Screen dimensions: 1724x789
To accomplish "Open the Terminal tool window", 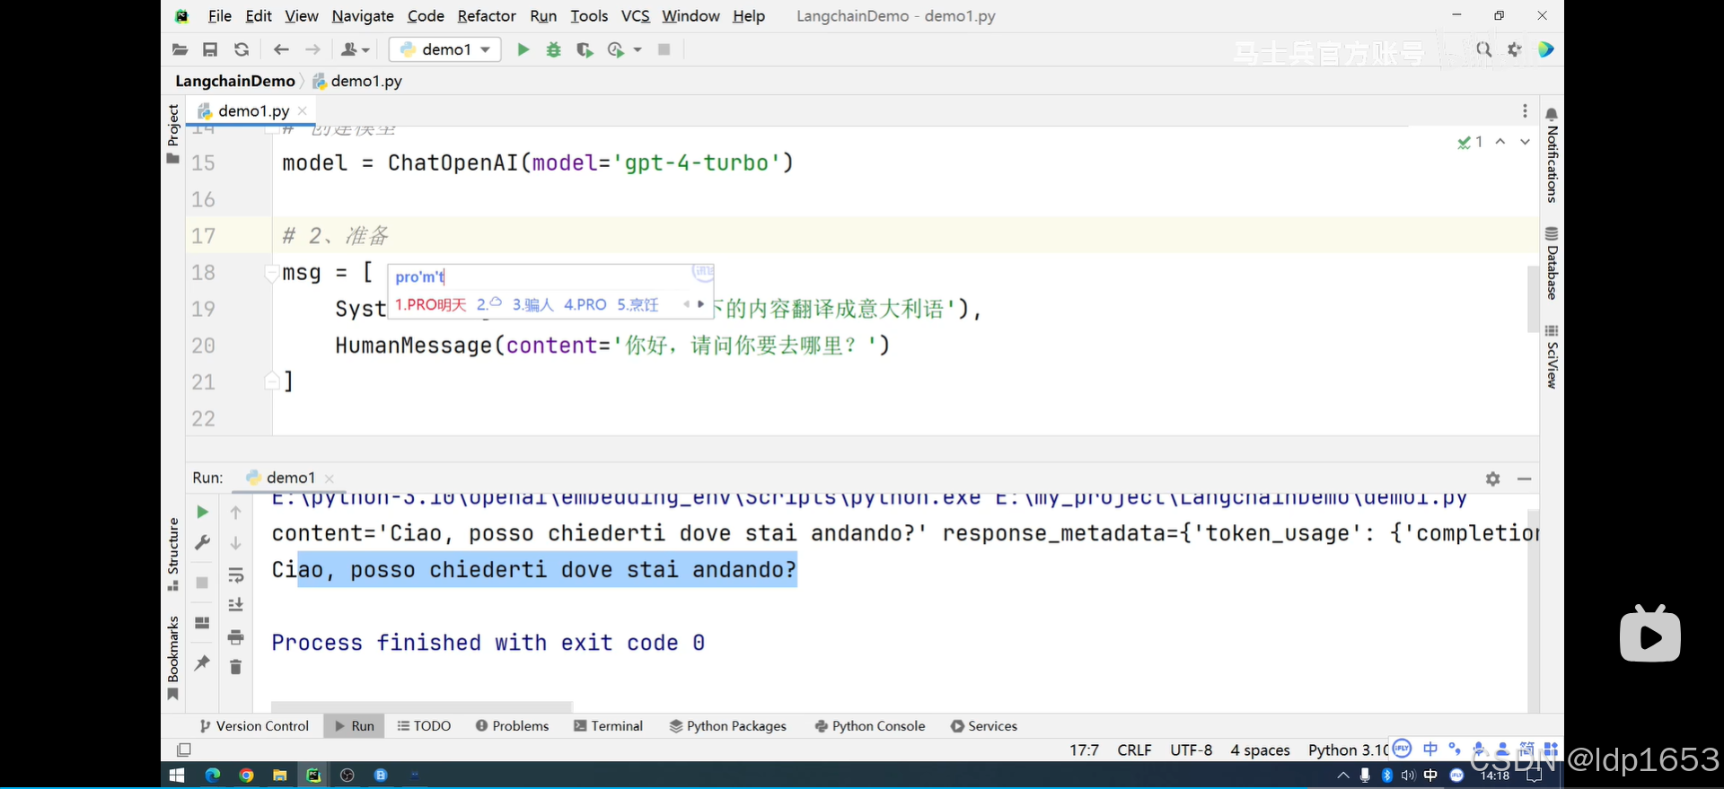I will coord(608,726).
